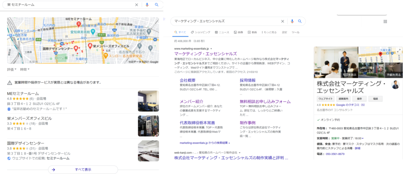The height and width of the screenshot is (174, 403).
Task: Click the 栄メンバーズオフィスビル listing thumbnail
Action: [148, 126]
